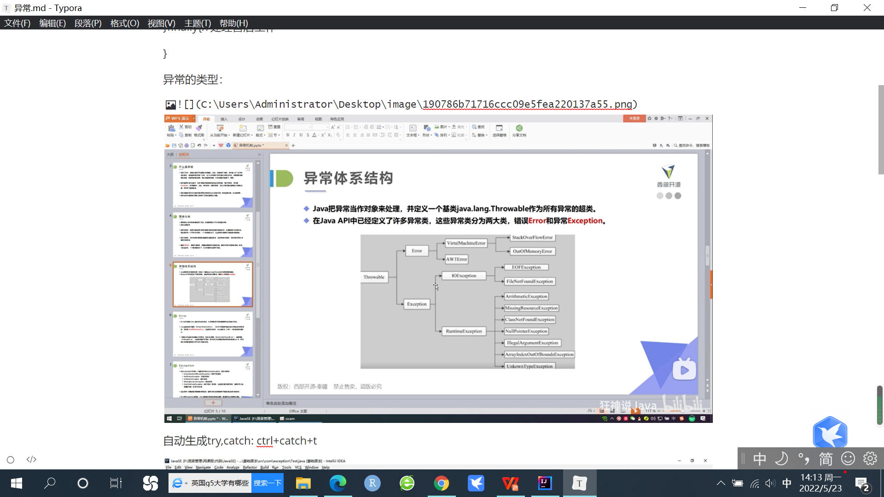Click the floating blue bird icon
This screenshot has height=497, width=884.
pyautogui.click(x=830, y=433)
